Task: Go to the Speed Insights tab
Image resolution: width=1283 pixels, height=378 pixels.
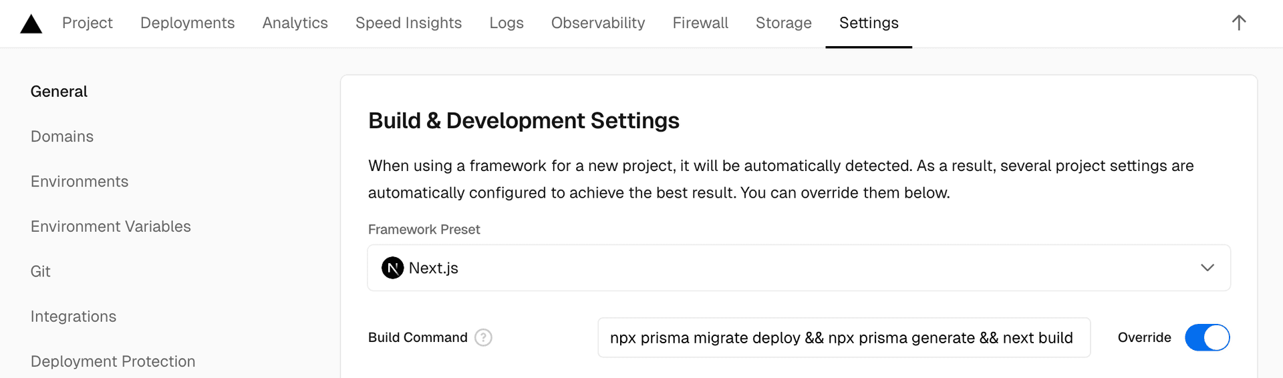Action: click(x=408, y=23)
